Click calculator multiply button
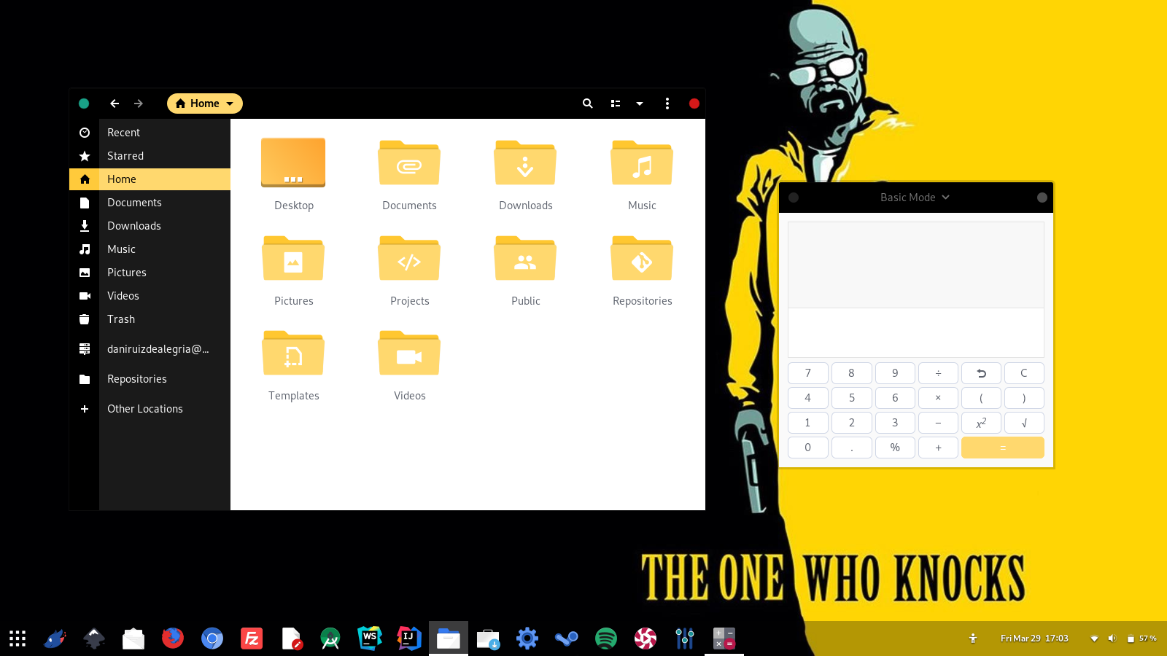Image resolution: width=1167 pixels, height=656 pixels. tap(938, 398)
